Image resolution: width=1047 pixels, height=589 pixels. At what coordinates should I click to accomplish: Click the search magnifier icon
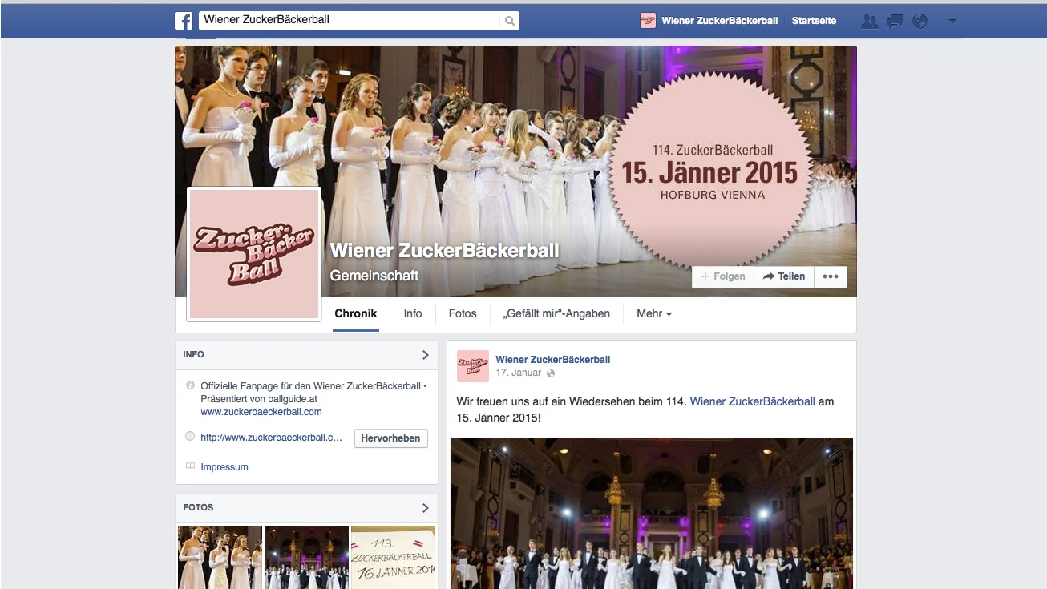coord(509,22)
